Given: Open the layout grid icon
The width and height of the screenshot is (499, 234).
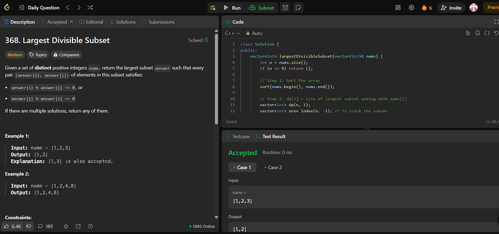Looking at the screenshot, I should [398, 7].
